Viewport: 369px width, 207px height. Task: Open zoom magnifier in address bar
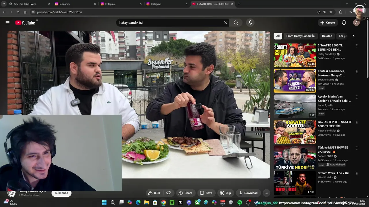click(x=325, y=12)
